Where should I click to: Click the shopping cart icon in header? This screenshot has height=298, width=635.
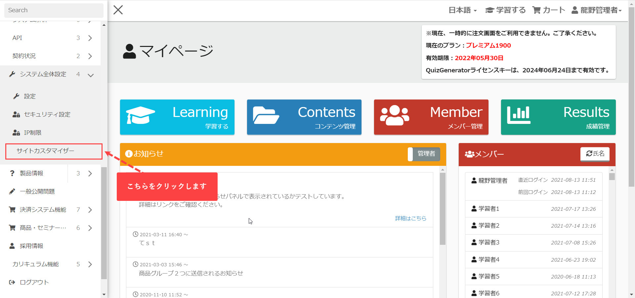(x=536, y=10)
